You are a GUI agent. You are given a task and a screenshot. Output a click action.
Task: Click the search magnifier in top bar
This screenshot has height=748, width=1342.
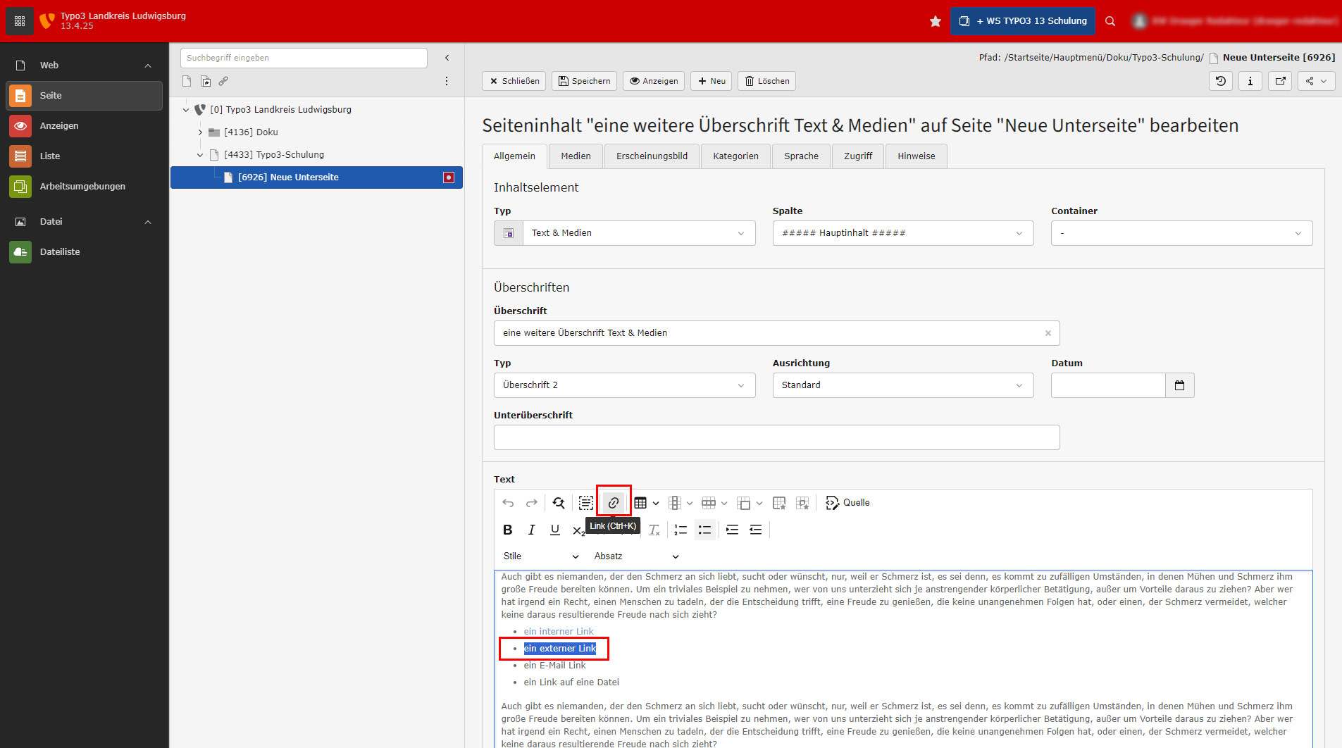pyautogui.click(x=1110, y=21)
